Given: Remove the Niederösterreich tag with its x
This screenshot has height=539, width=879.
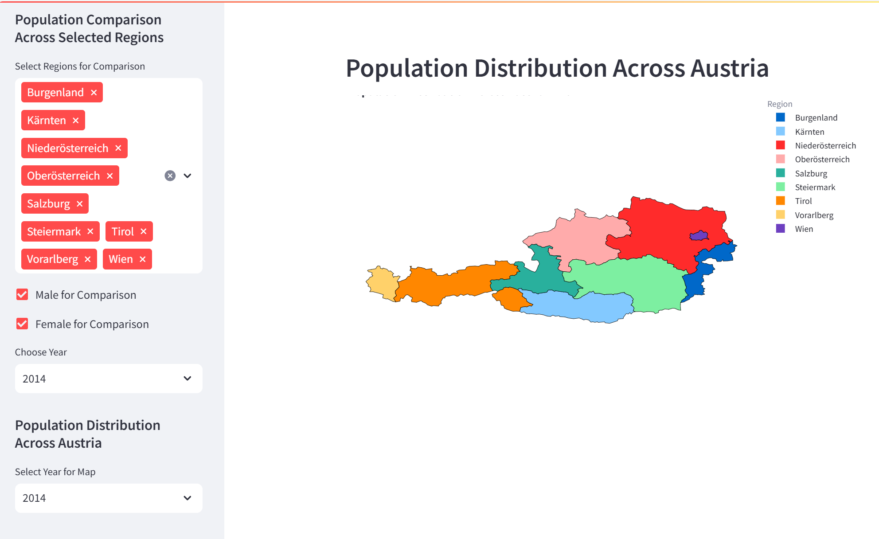Looking at the screenshot, I should [x=118, y=148].
